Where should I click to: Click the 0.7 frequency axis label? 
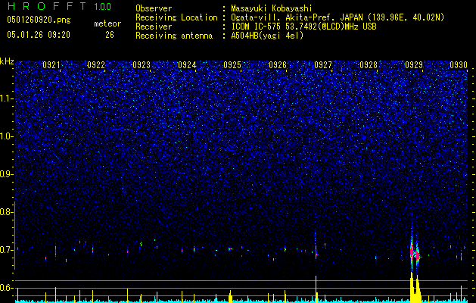[6, 250]
